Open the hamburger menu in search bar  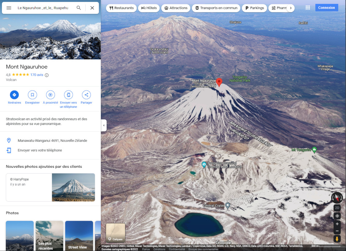pyautogui.click(x=9, y=8)
